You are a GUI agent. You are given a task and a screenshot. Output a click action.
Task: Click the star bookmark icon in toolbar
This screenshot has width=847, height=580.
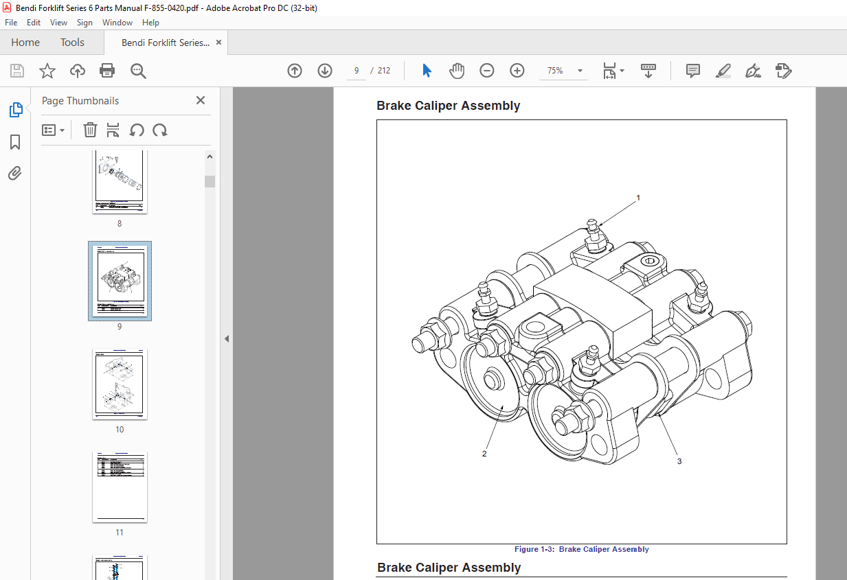(47, 71)
